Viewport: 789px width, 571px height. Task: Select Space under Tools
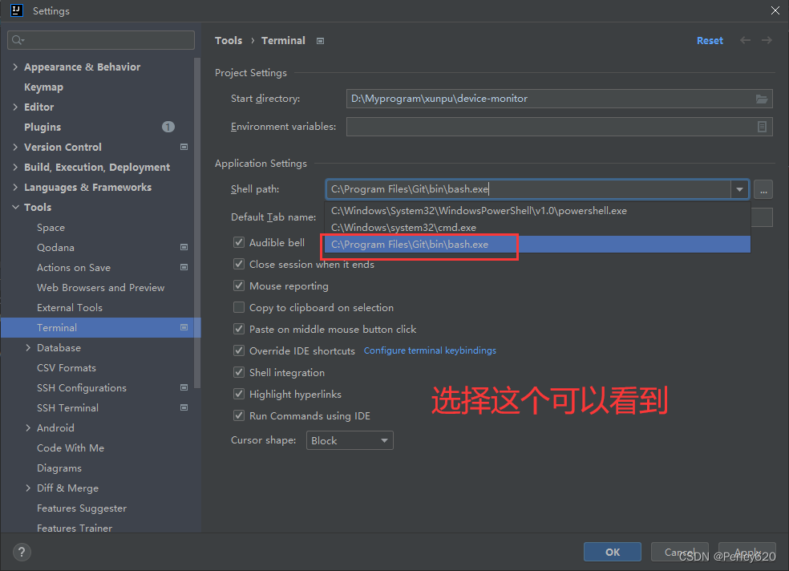pos(51,228)
